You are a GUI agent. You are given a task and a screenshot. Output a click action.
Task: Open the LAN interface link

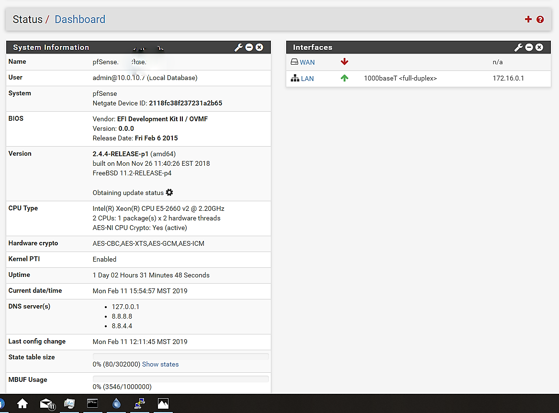click(x=307, y=79)
